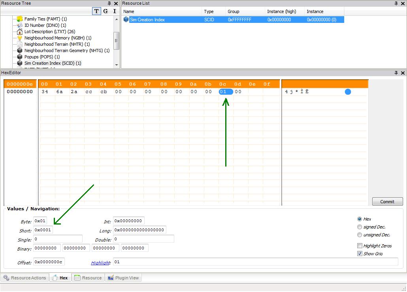Click the T view button in Resource Tree
Viewport: 407px width, 292px height.
pyautogui.click(x=97, y=11)
